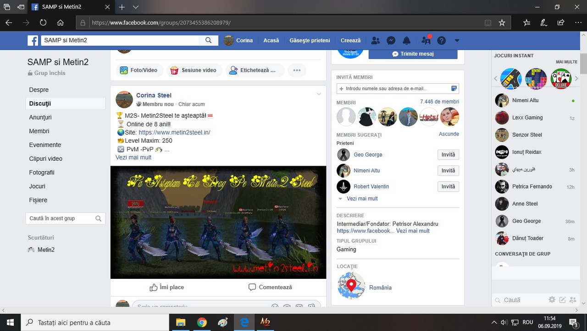This screenshot has height=331, width=587.
Task: Go to the browser home icon
Action: [60, 22]
